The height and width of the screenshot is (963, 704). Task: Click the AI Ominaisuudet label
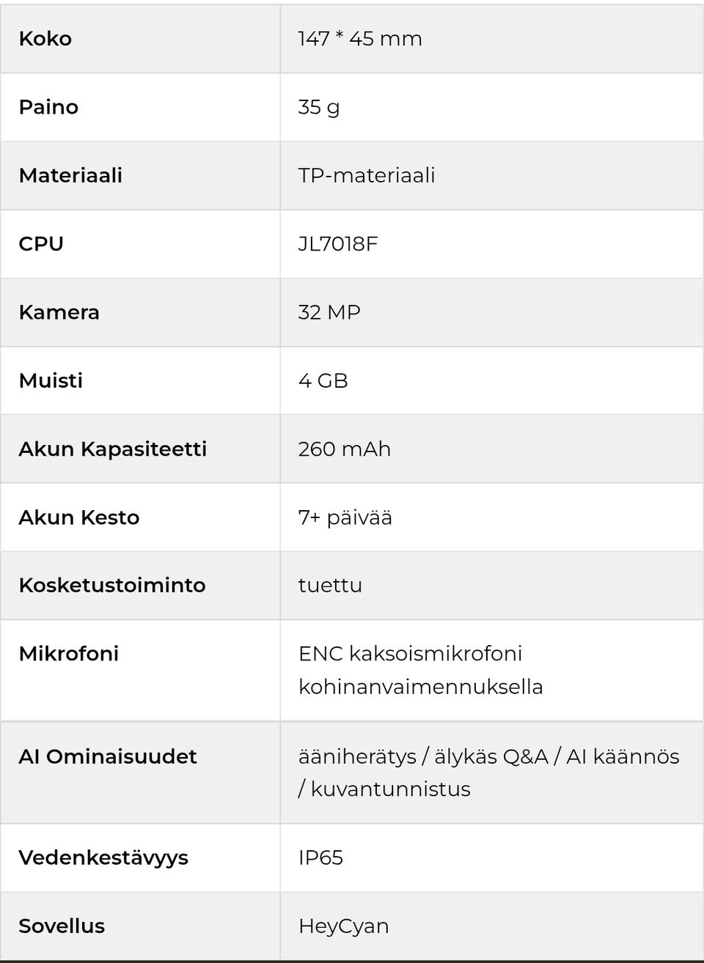(108, 756)
